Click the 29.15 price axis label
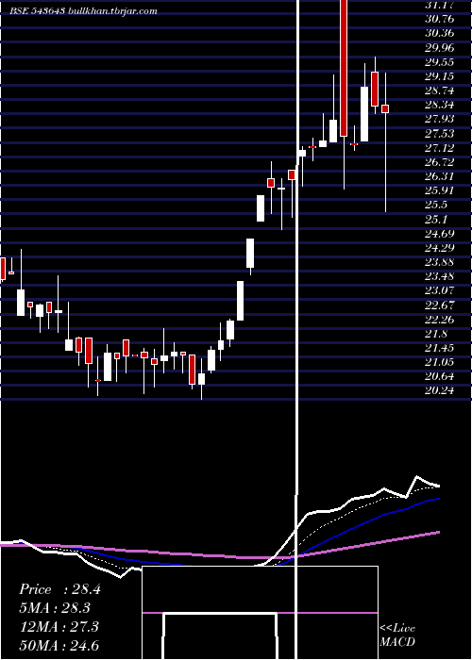The width and height of the screenshot is (472, 660). point(440,76)
